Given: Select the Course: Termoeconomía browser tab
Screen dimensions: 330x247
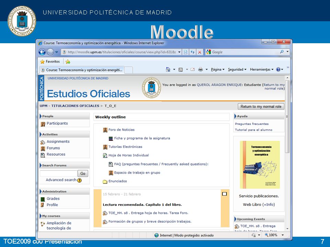Looking at the screenshot, I should point(82,70).
